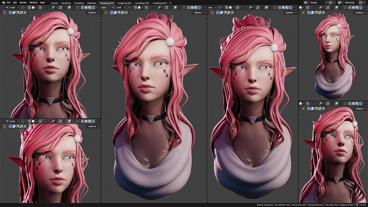The width and height of the screenshot is (368, 207).
Task: Toggle proportional editing in top-left viewport
Action: pos(40,7)
